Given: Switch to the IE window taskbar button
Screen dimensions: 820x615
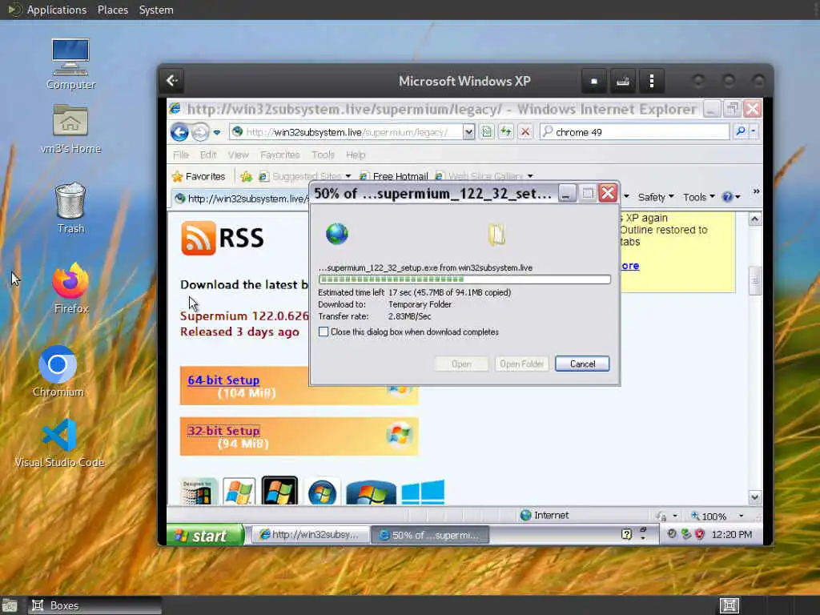Looking at the screenshot, I should click(x=312, y=534).
